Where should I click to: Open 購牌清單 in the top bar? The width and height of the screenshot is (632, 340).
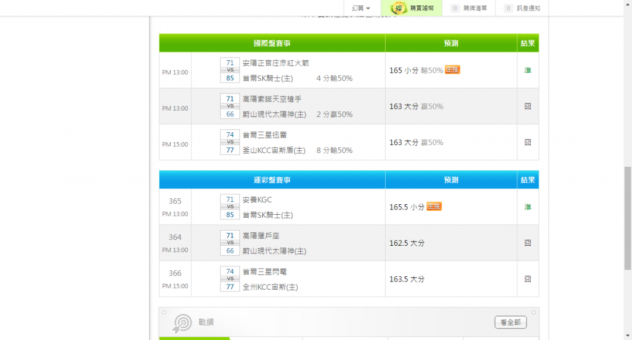(x=475, y=8)
